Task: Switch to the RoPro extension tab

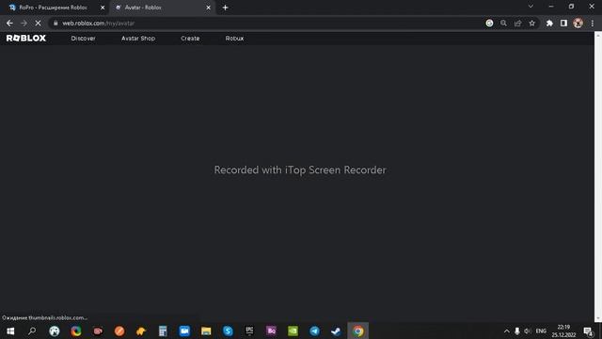Action: [53, 8]
